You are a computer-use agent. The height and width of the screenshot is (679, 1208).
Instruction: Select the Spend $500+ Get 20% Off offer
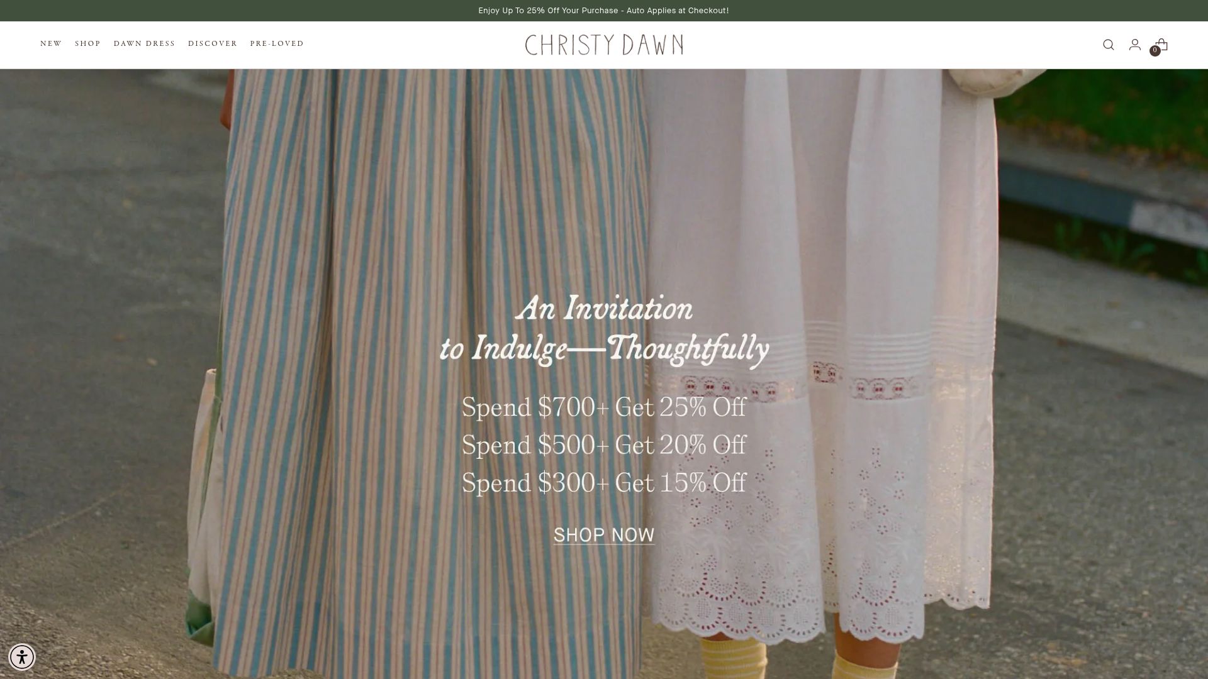(603, 445)
